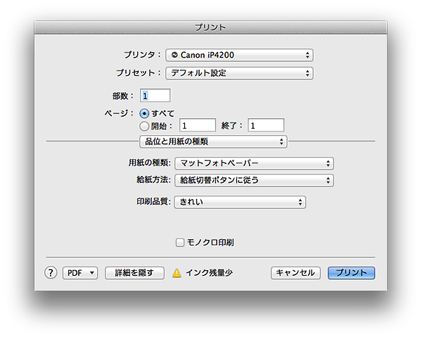Open the 品位と用紙の種類 panel selector

(x=213, y=141)
